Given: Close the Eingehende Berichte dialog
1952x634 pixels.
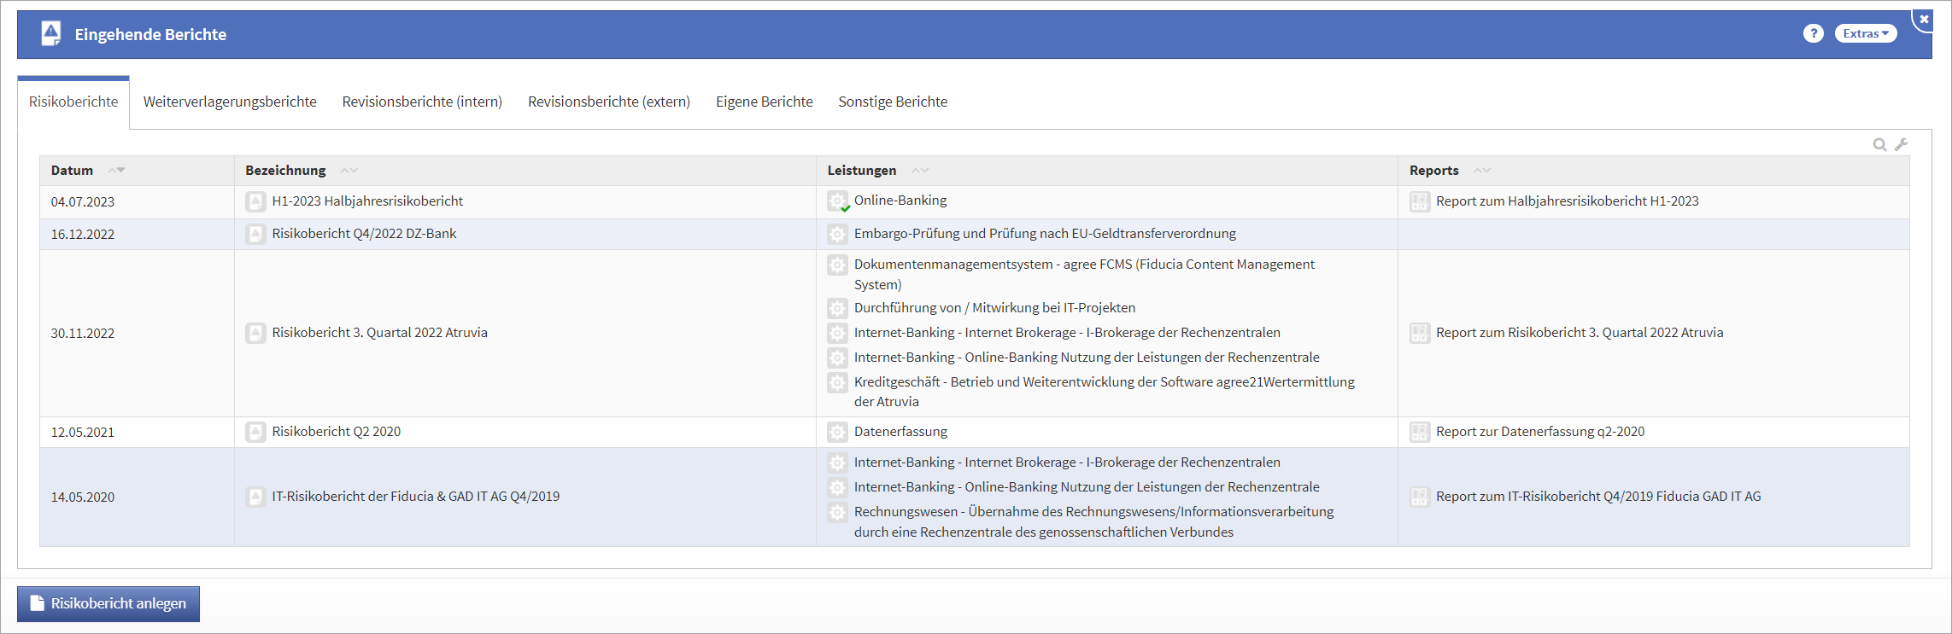Looking at the screenshot, I should (1924, 19).
